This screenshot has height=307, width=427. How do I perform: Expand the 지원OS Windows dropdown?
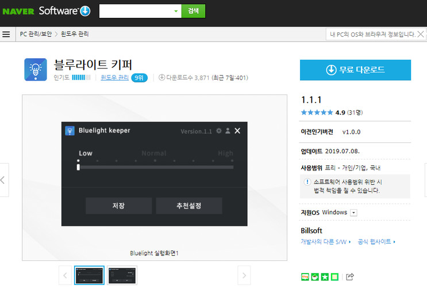click(353, 213)
